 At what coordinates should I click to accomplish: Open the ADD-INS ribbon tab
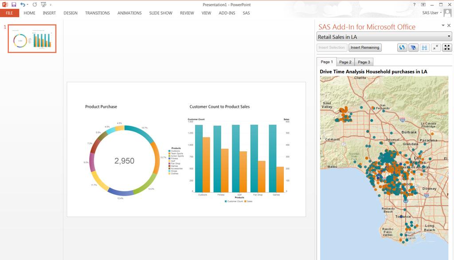click(x=227, y=13)
